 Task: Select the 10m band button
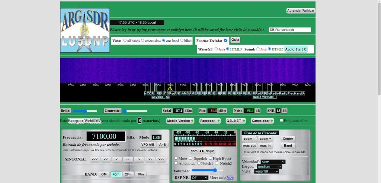point(140,174)
